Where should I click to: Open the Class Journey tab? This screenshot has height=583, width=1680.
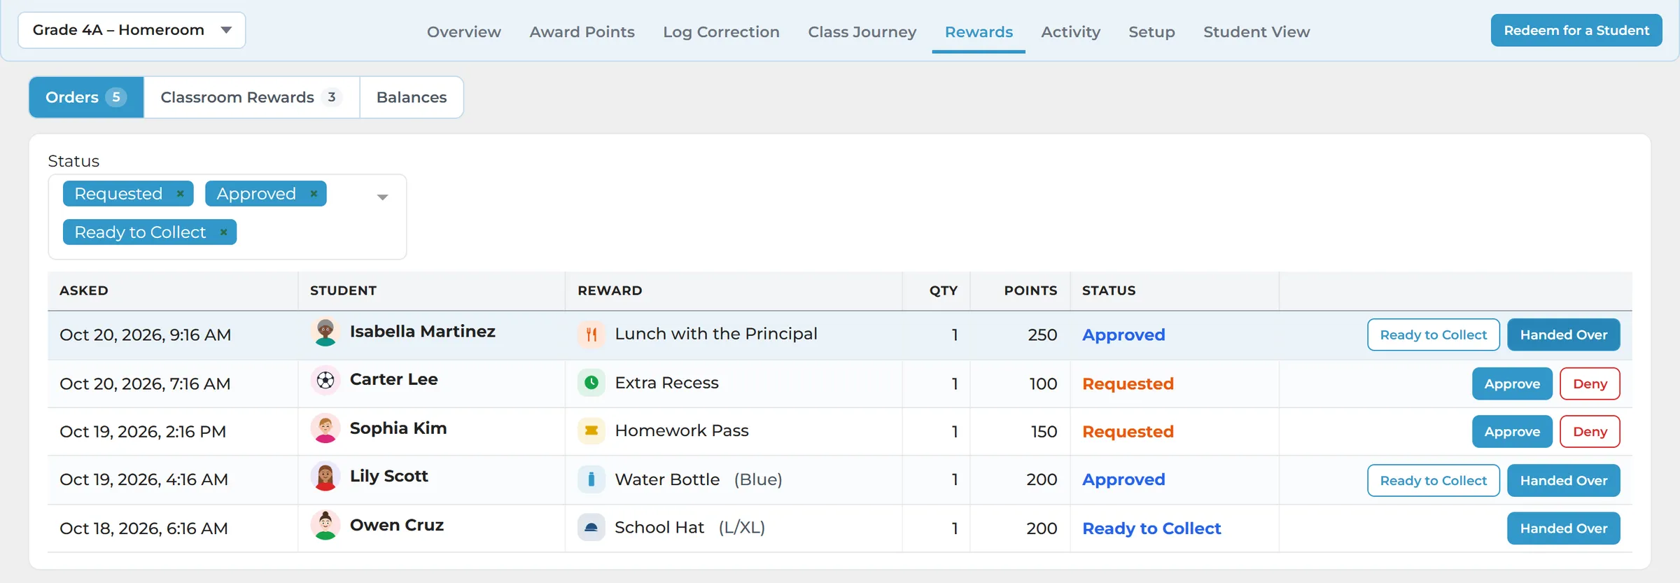pyautogui.click(x=862, y=32)
